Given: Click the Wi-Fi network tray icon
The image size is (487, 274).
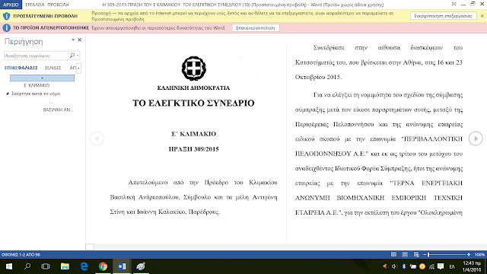Looking at the screenshot, I should (x=431, y=266).
